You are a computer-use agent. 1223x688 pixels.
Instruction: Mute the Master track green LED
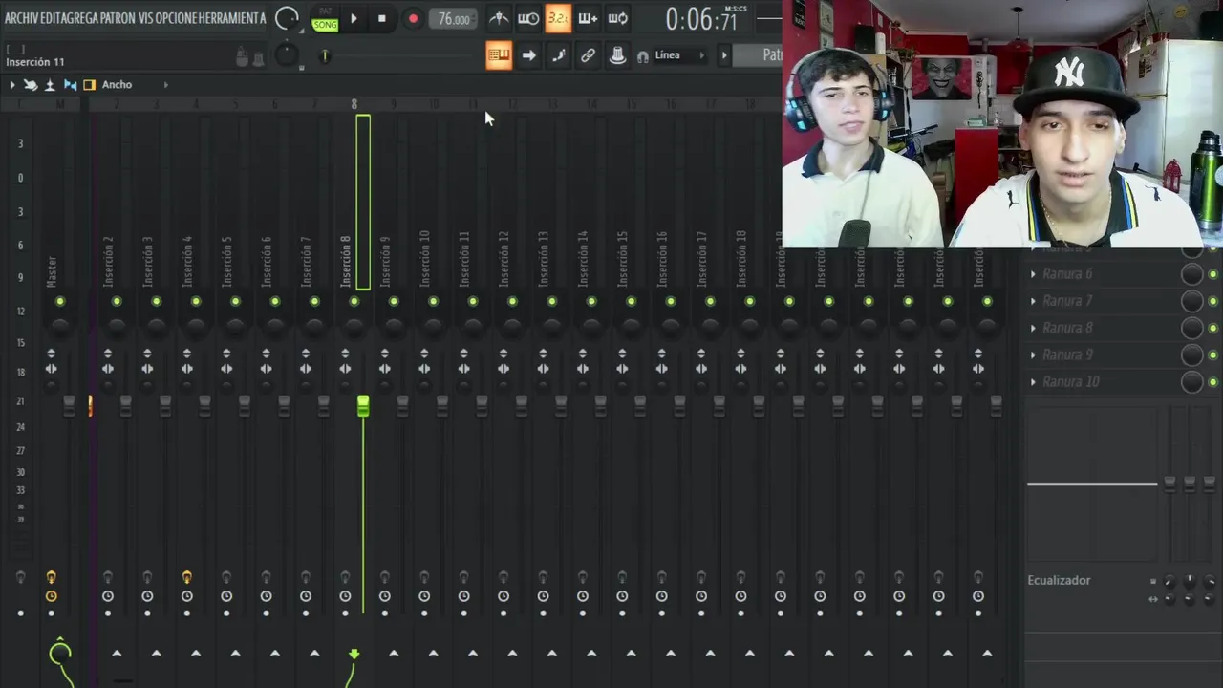coord(60,301)
